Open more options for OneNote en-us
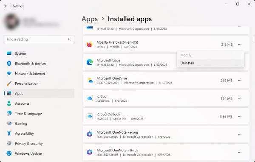The image size is (255, 162). pos(240,134)
